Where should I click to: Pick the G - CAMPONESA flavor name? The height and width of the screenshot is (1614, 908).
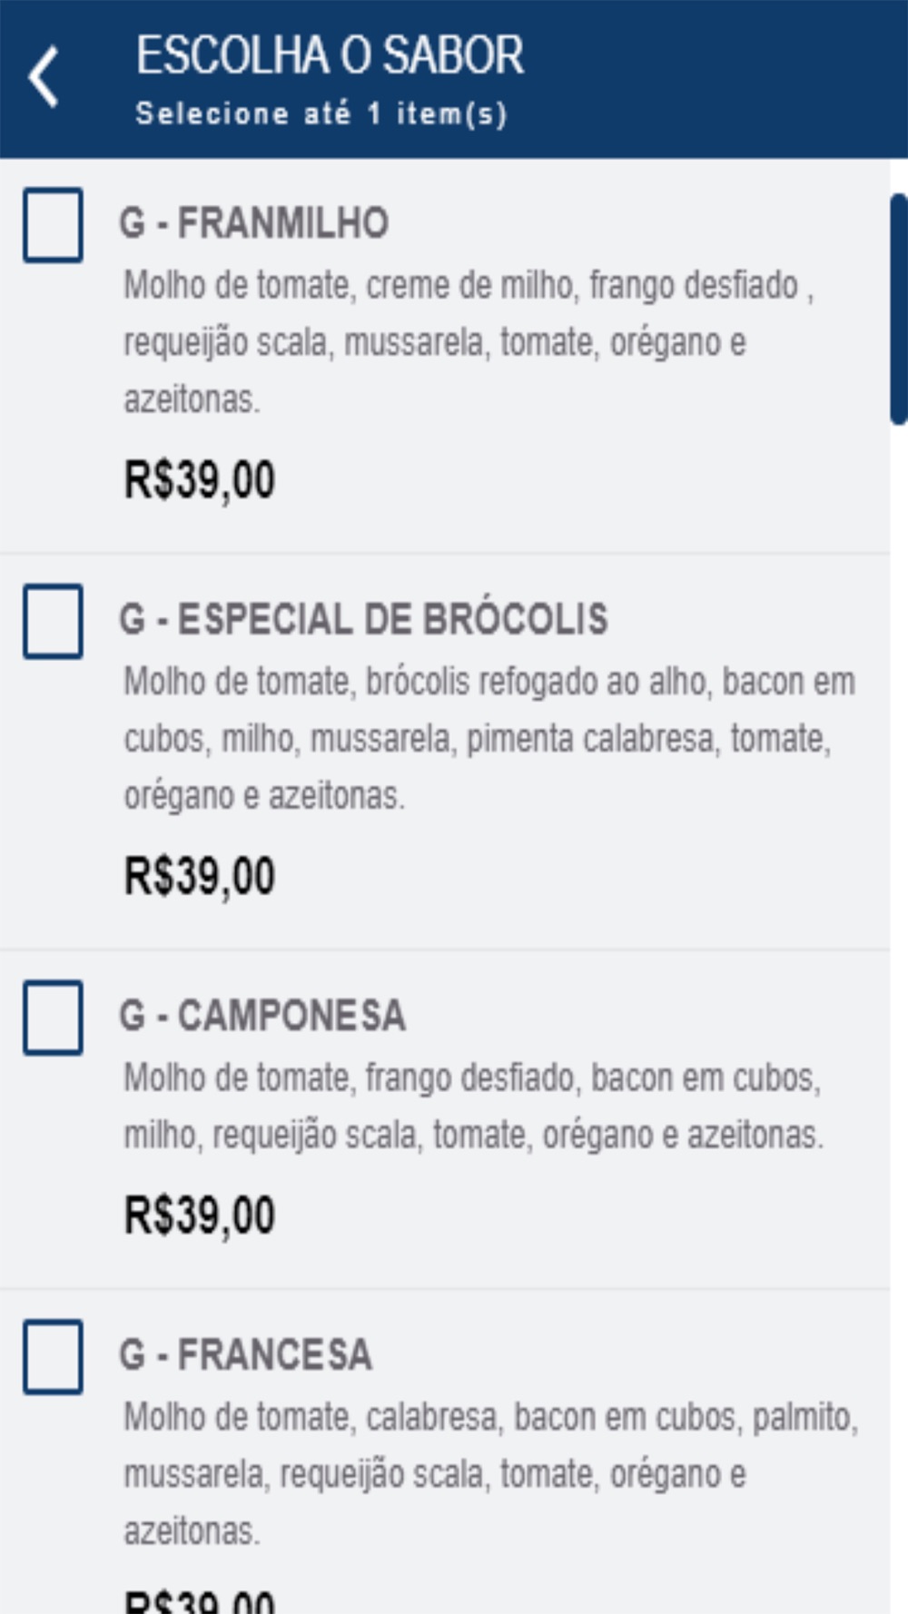tap(262, 1015)
